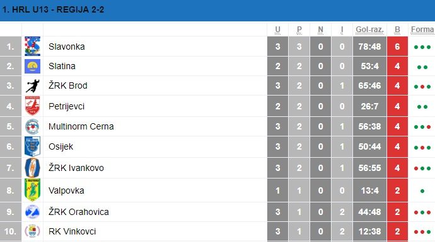Screen dimensions: 435x242
Task: Click the 1. HRL U13 - REGIJA 2-2 heading
Action: point(53,9)
